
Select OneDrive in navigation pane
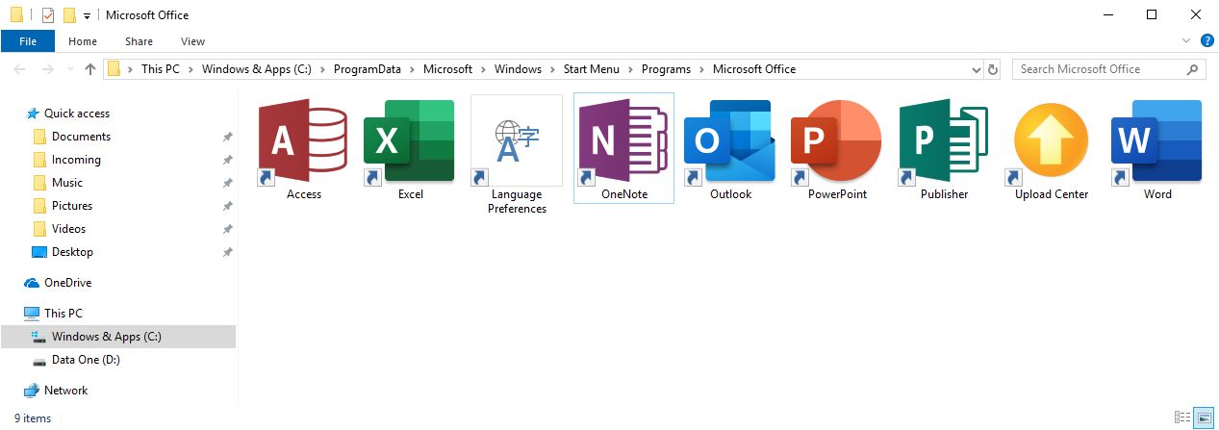pyautogui.click(x=67, y=283)
